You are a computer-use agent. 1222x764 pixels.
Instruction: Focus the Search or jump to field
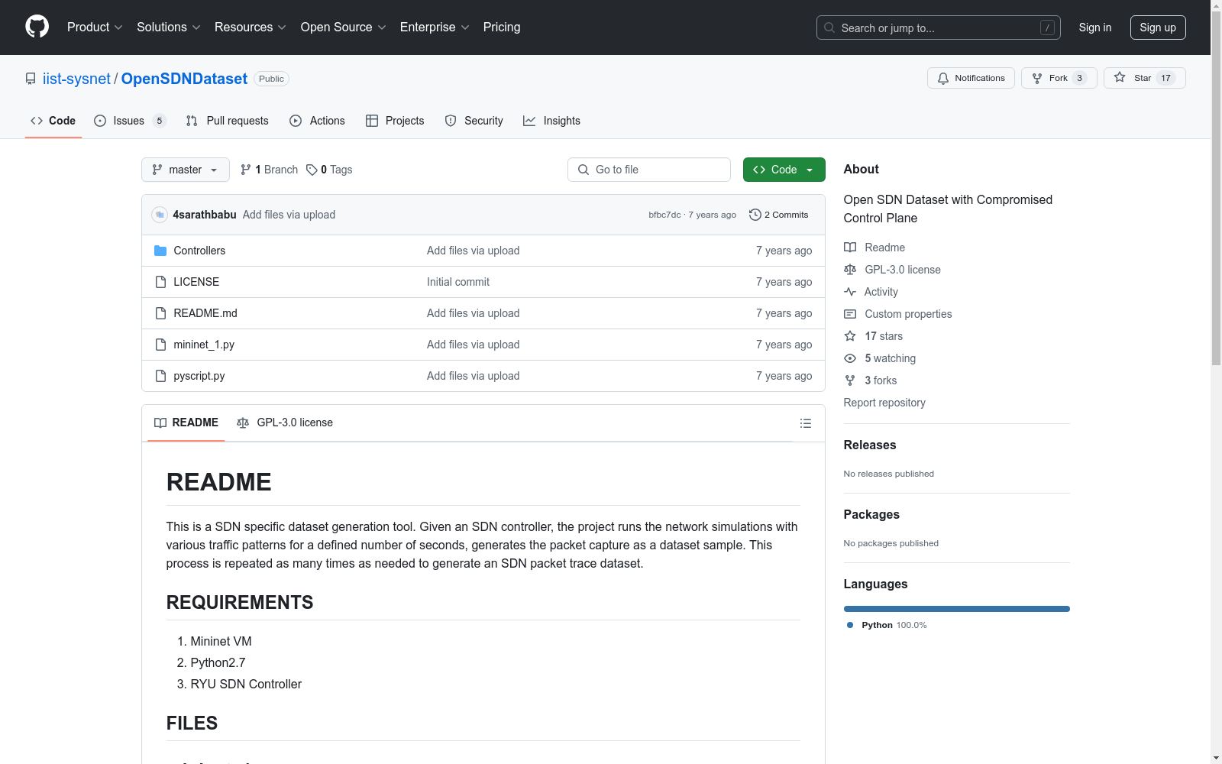click(x=939, y=28)
